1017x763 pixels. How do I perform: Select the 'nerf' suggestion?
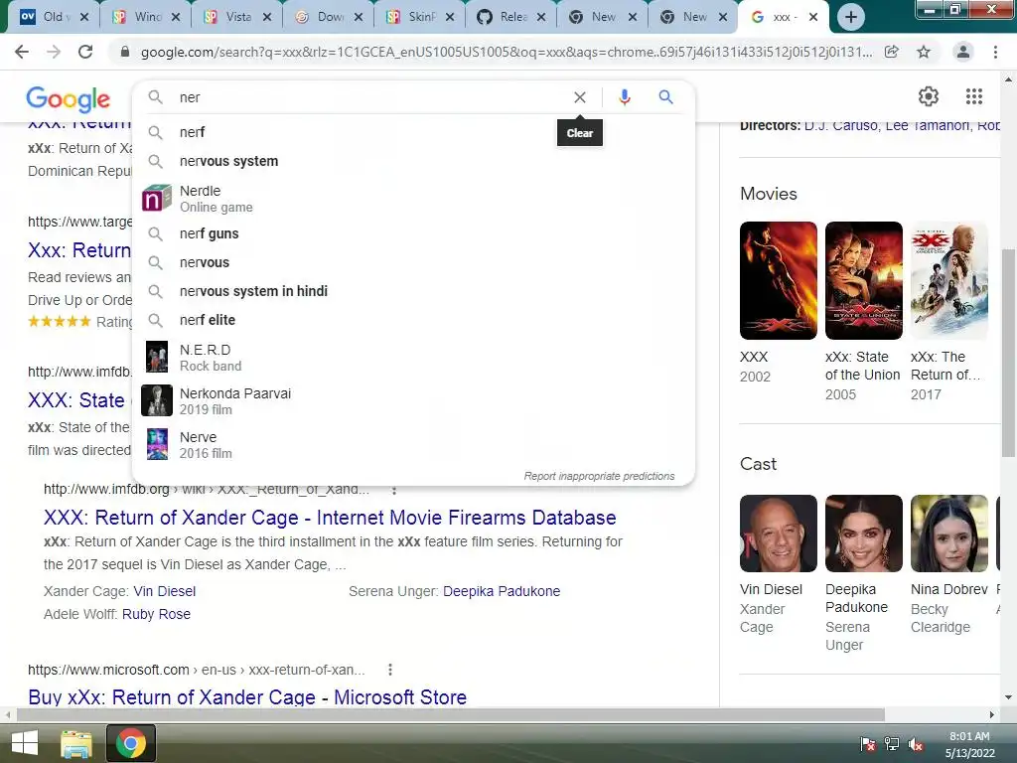tap(413, 132)
